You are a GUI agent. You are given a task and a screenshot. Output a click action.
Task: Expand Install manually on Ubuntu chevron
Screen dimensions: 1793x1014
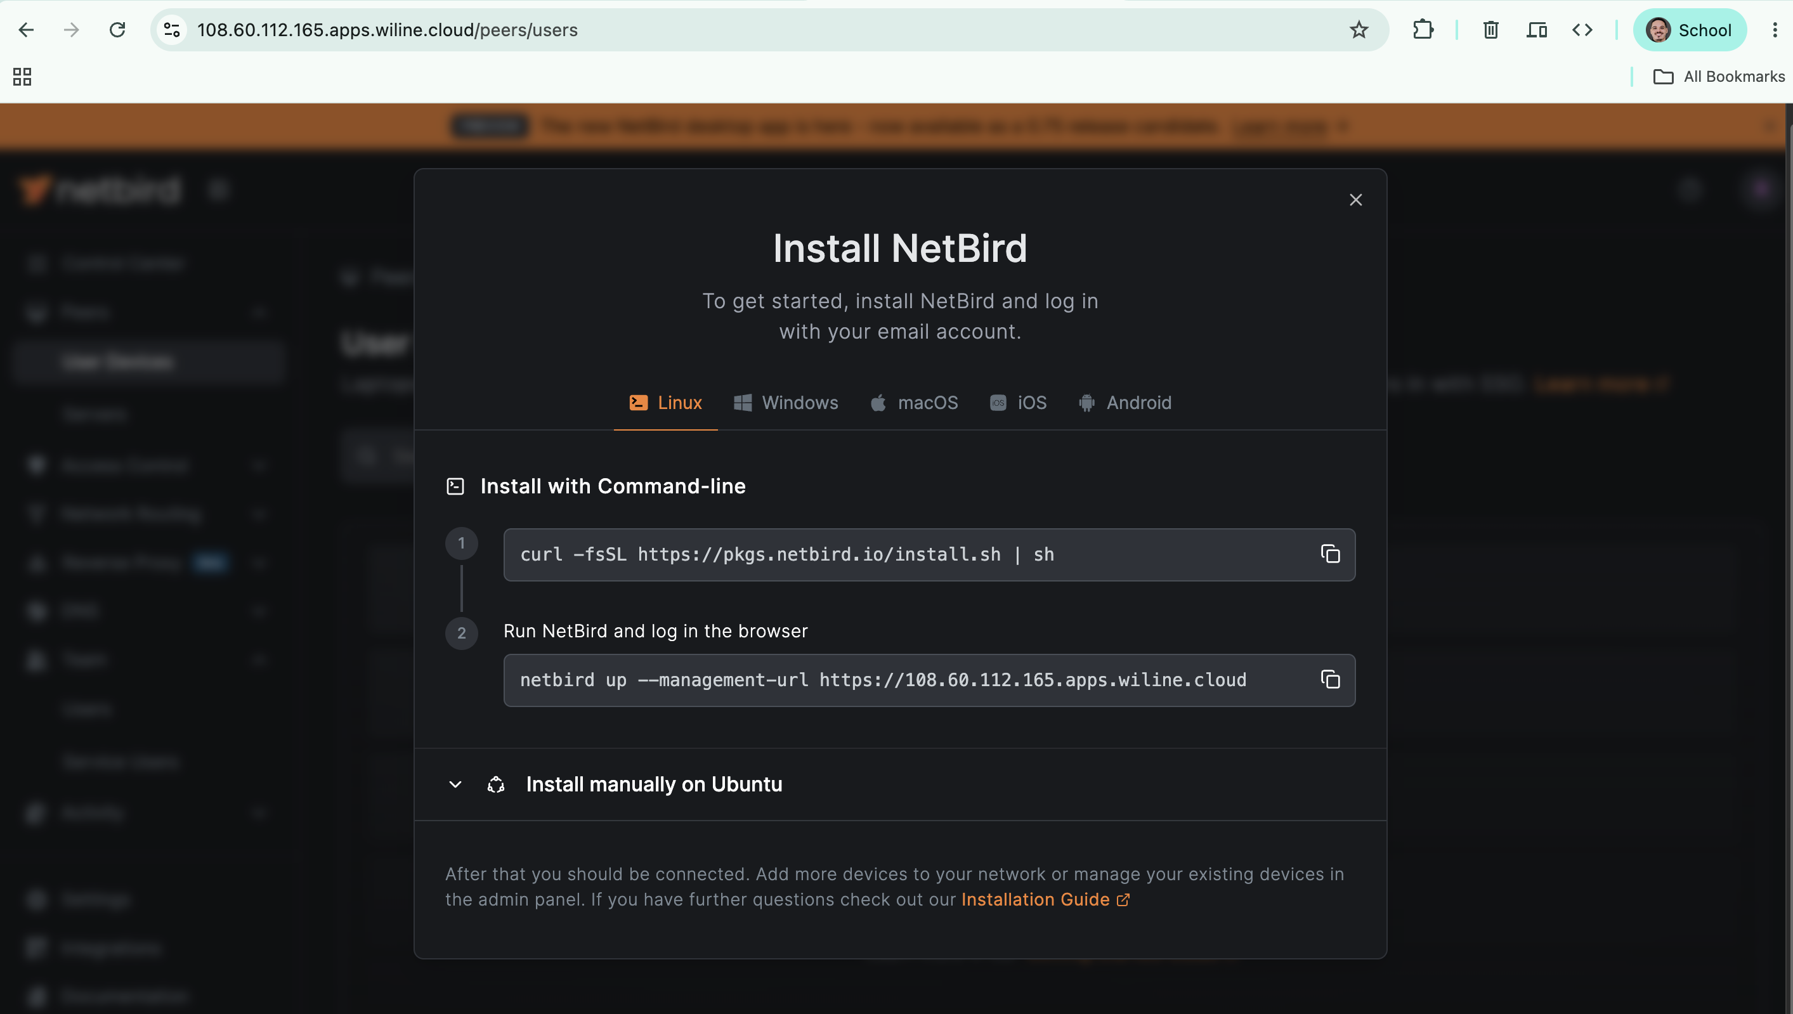click(x=455, y=785)
